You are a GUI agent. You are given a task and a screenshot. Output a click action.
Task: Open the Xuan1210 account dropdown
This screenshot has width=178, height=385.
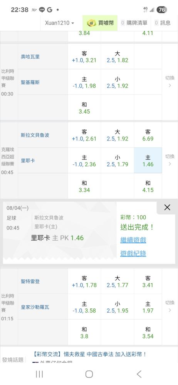pyautogui.click(x=59, y=23)
